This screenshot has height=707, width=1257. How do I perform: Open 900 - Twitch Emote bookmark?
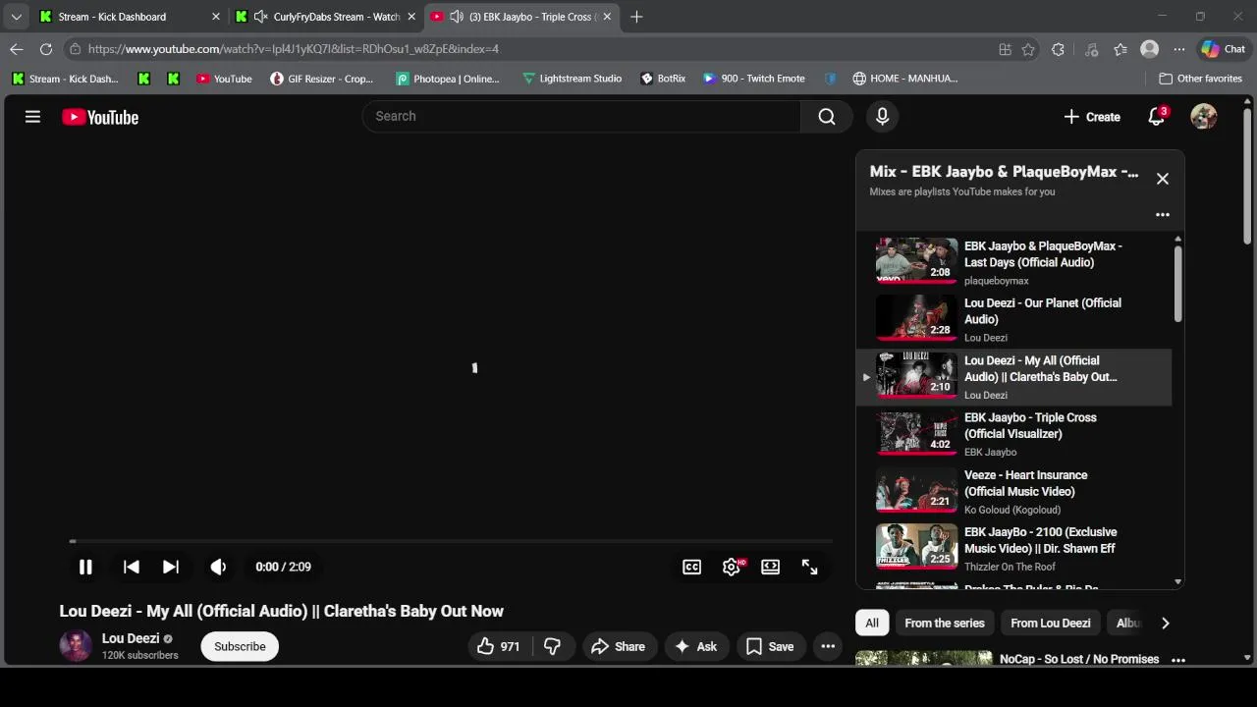tap(754, 79)
